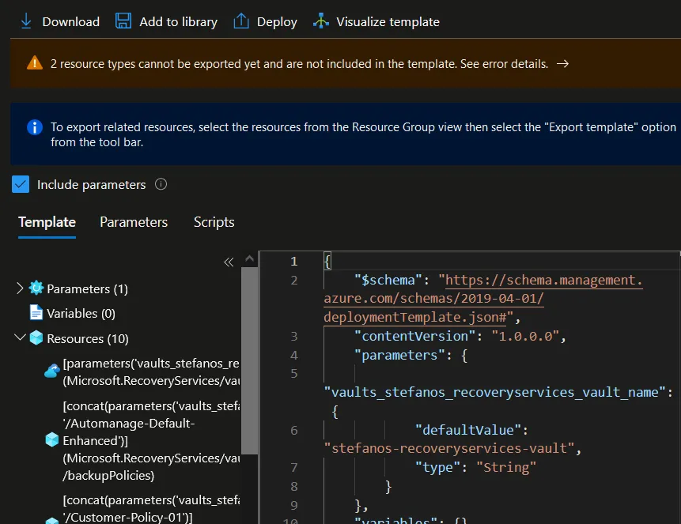Click line number 1 in code editor
The height and width of the screenshot is (524, 681).
294,261
